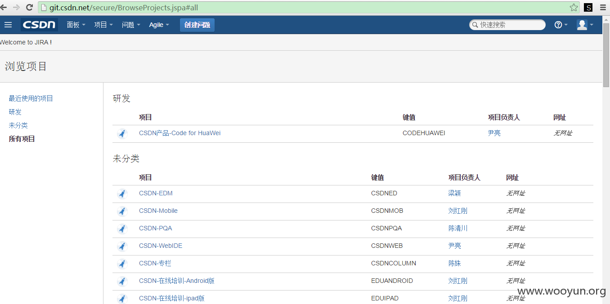Open project CSDN-在线培训-Android版
The width and height of the screenshot is (610, 304).
[x=177, y=281]
